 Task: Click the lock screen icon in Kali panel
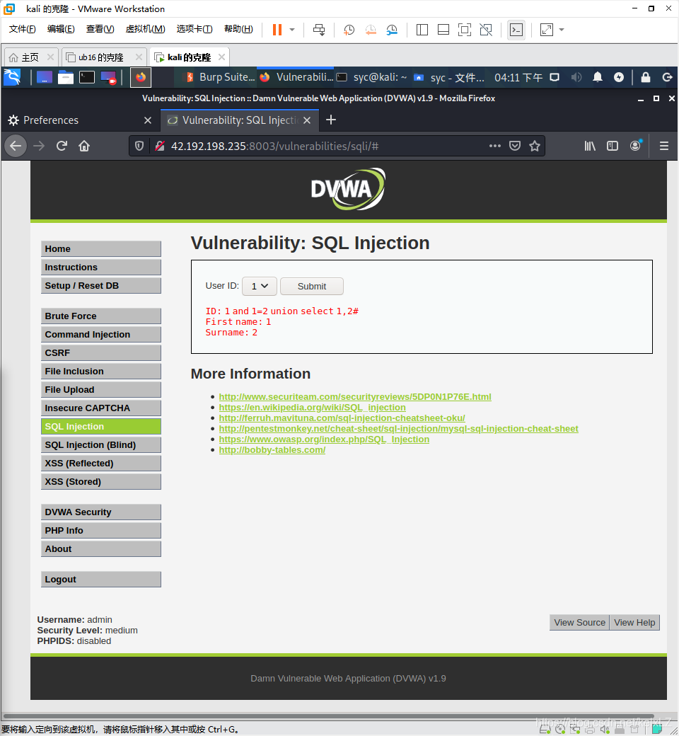pyautogui.click(x=646, y=77)
